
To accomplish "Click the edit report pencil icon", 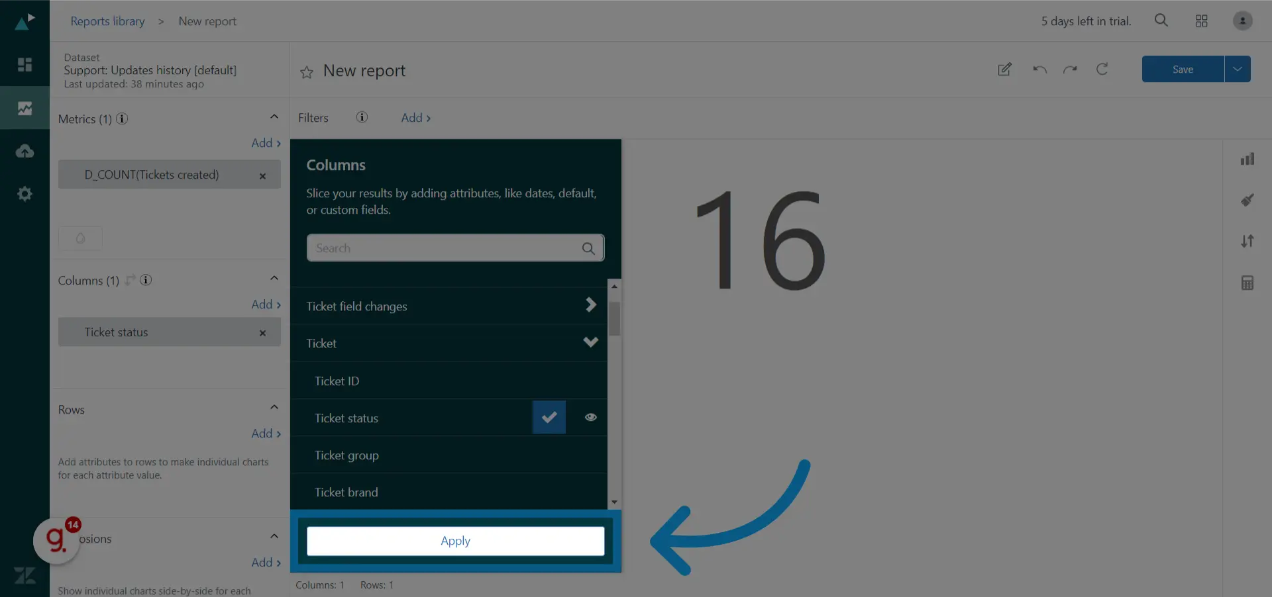I will tap(1004, 69).
